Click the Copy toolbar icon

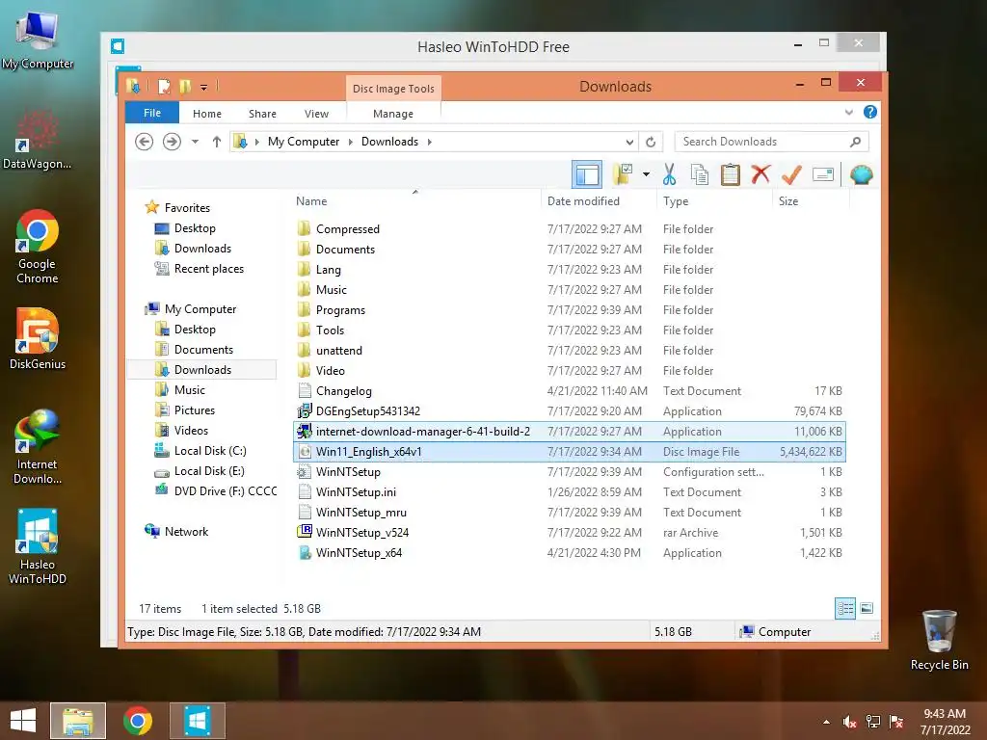(700, 174)
